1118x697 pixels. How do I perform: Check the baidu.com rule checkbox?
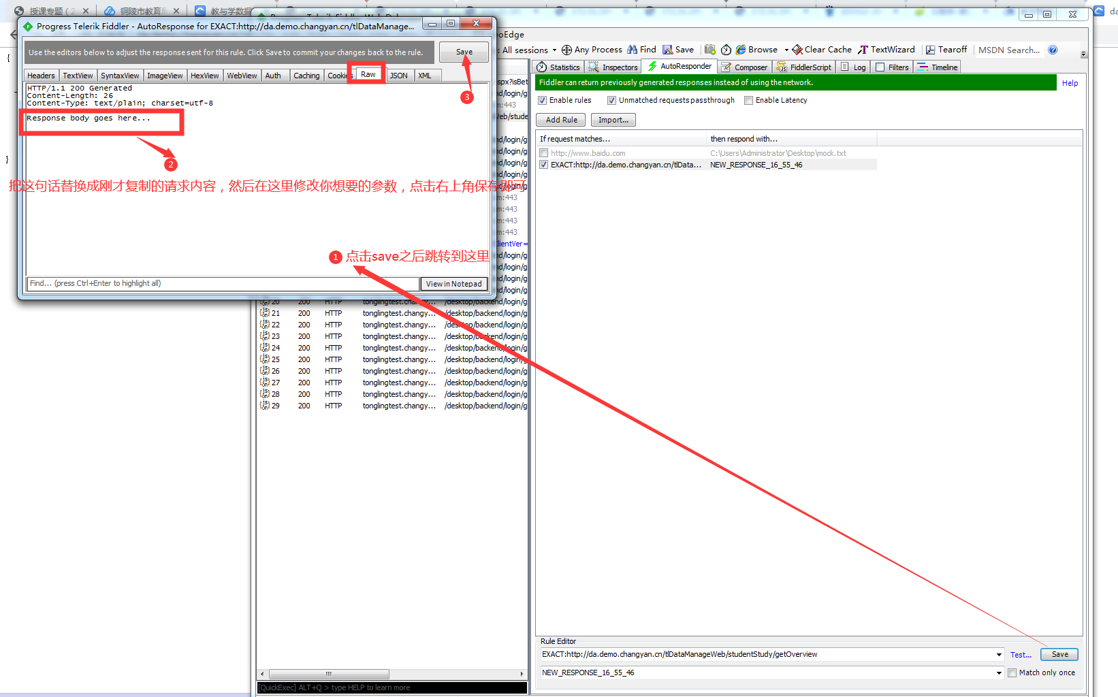click(x=543, y=153)
